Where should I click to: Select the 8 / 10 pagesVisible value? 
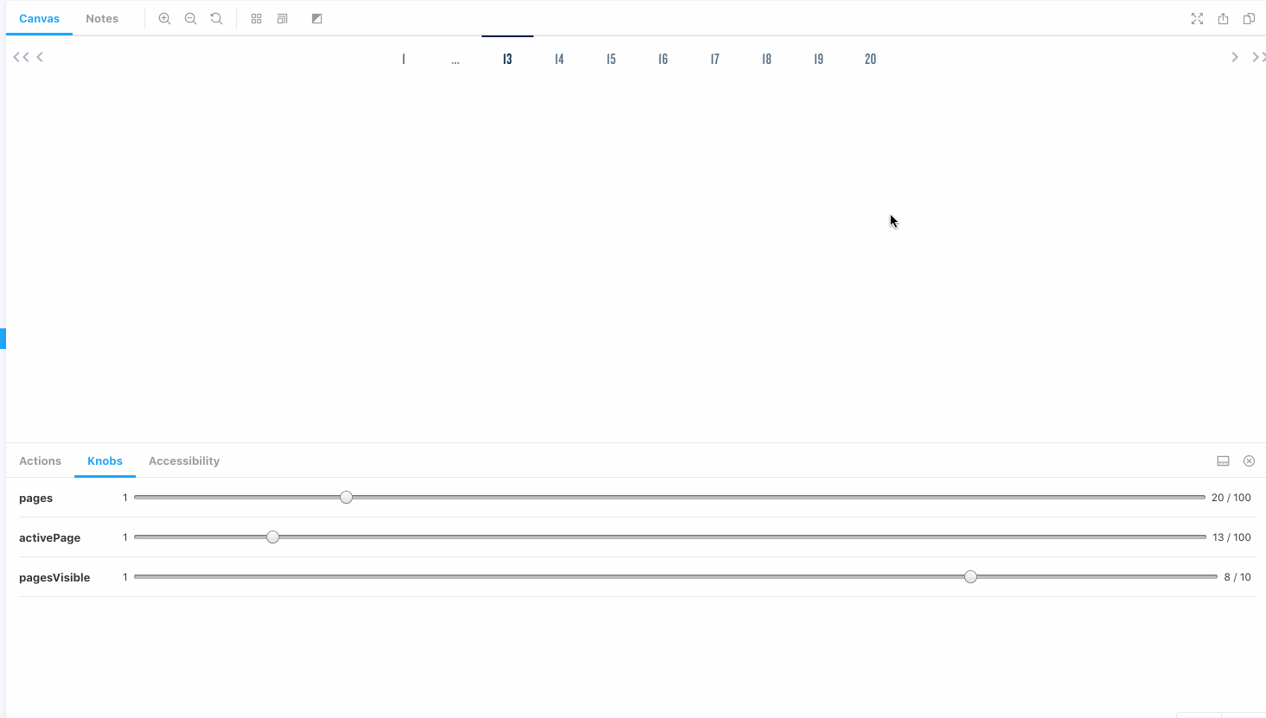tap(1237, 577)
